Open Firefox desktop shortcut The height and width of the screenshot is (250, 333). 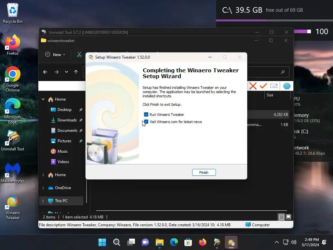tap(13, 45)
